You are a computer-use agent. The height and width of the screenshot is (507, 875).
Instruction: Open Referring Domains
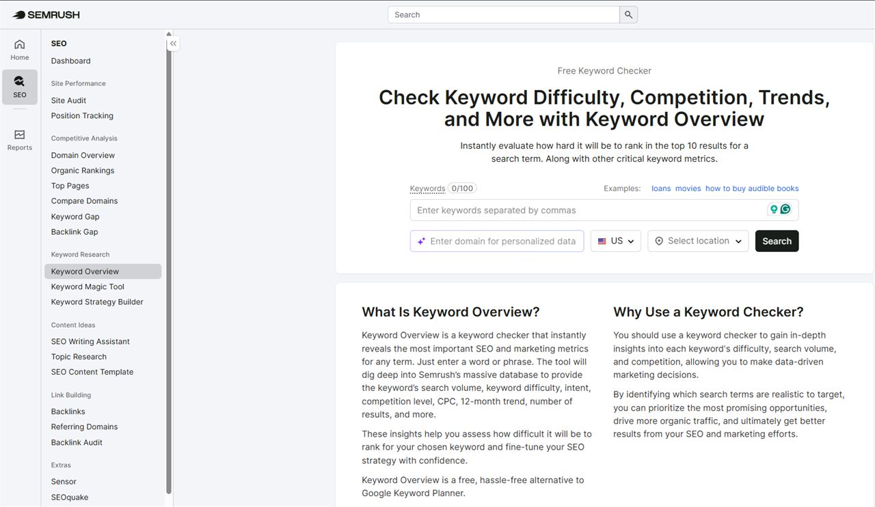84,426
